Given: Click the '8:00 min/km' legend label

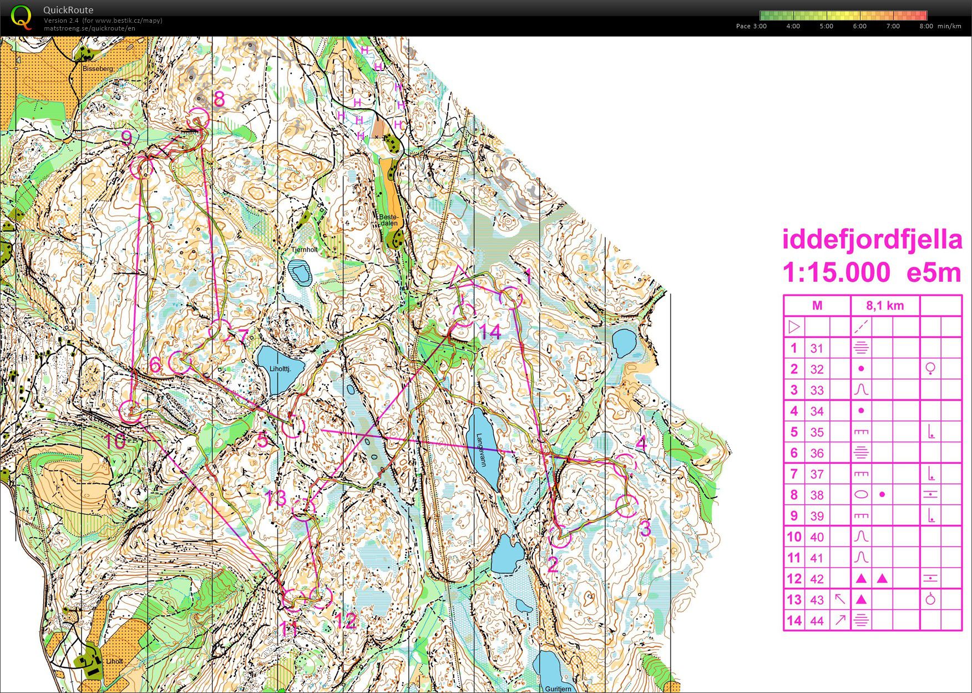Looking at the screenshot, I should 940,26.
